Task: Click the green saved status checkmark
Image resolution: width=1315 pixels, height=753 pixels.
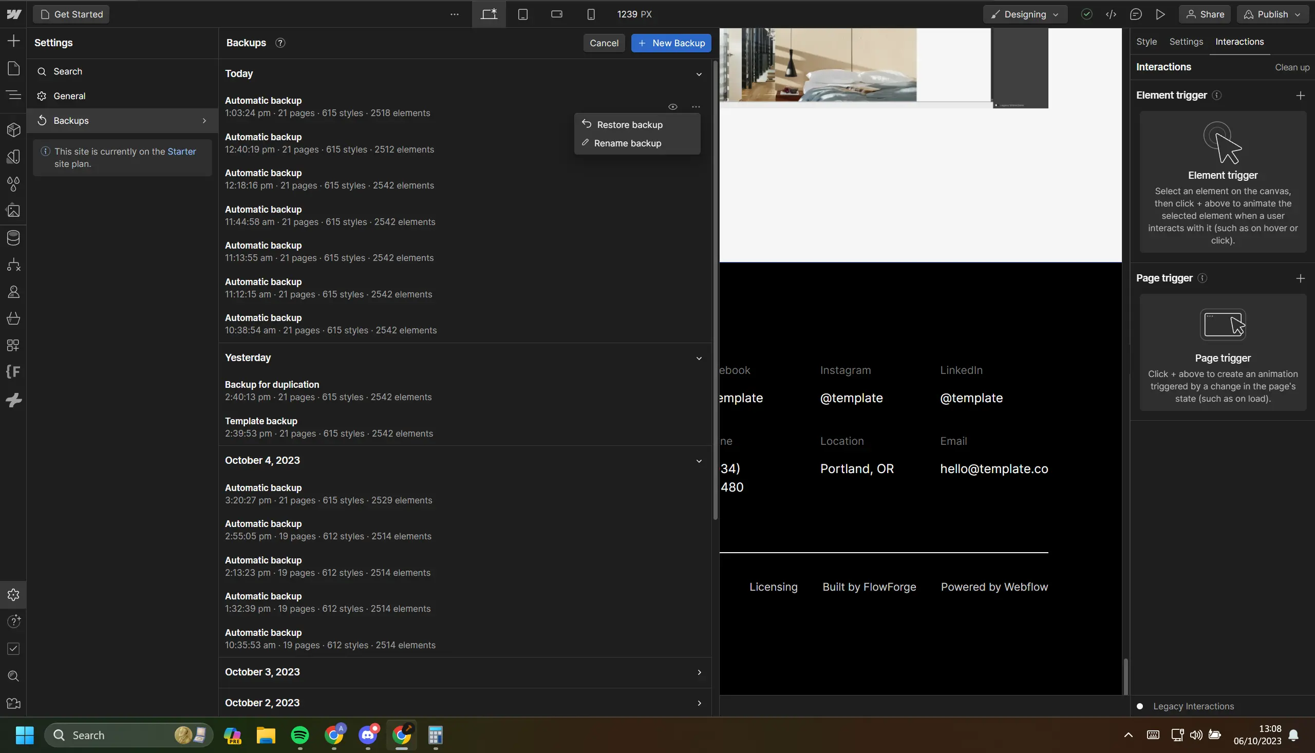Action: pos(1086,14)
